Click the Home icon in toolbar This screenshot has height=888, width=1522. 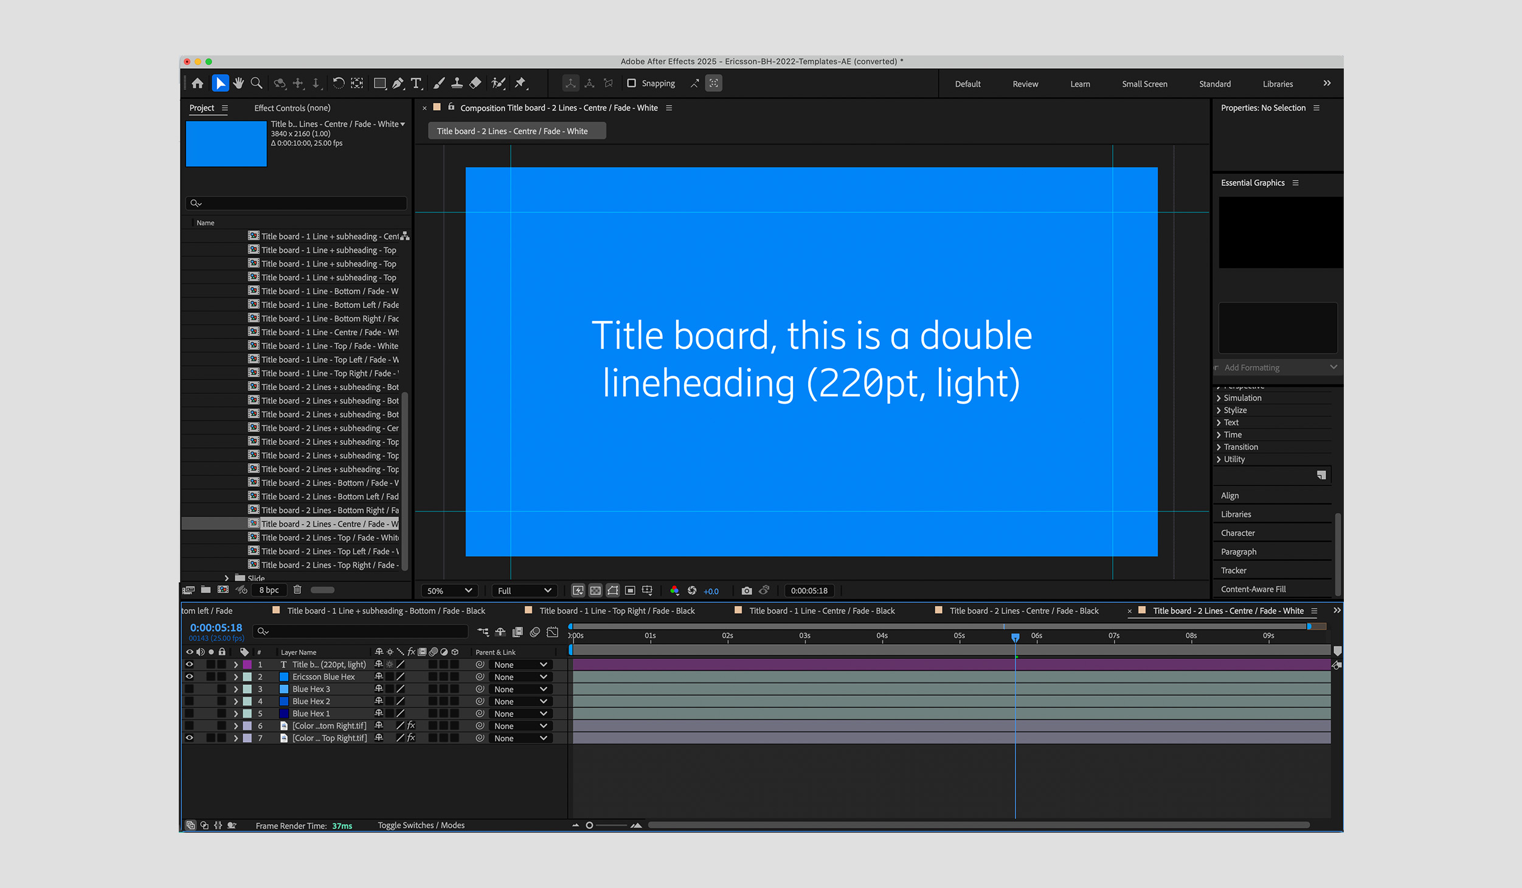(198, 83)
